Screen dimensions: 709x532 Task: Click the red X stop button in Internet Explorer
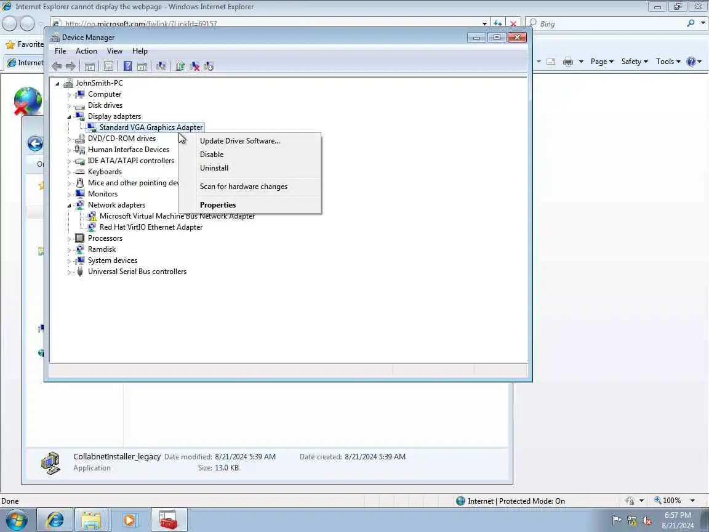click(513, 23)
